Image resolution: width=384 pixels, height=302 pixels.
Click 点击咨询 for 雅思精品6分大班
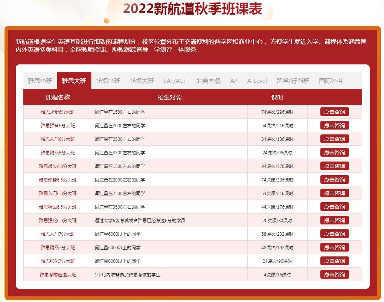tap(335, 153)
